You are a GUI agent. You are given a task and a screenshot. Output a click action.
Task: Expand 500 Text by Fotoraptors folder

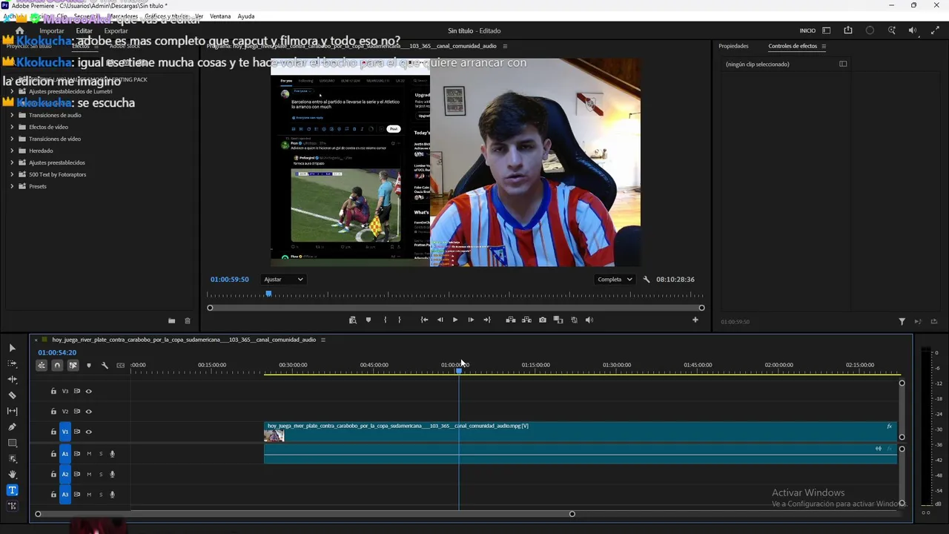[x=12, y=174]
